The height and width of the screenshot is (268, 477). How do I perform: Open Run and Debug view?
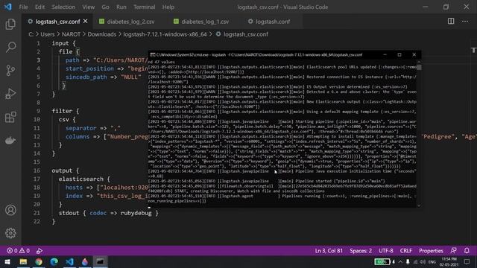(10, 94)
